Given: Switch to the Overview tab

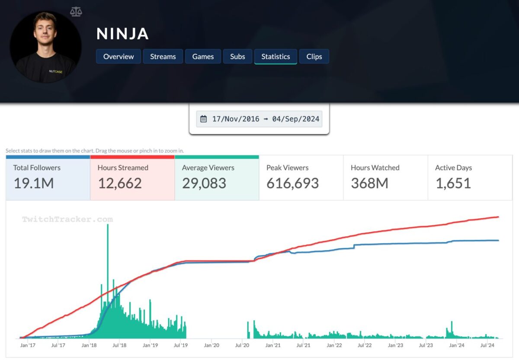Looking at the screenshot, I should pyautogui.click(x=118, y=56).
